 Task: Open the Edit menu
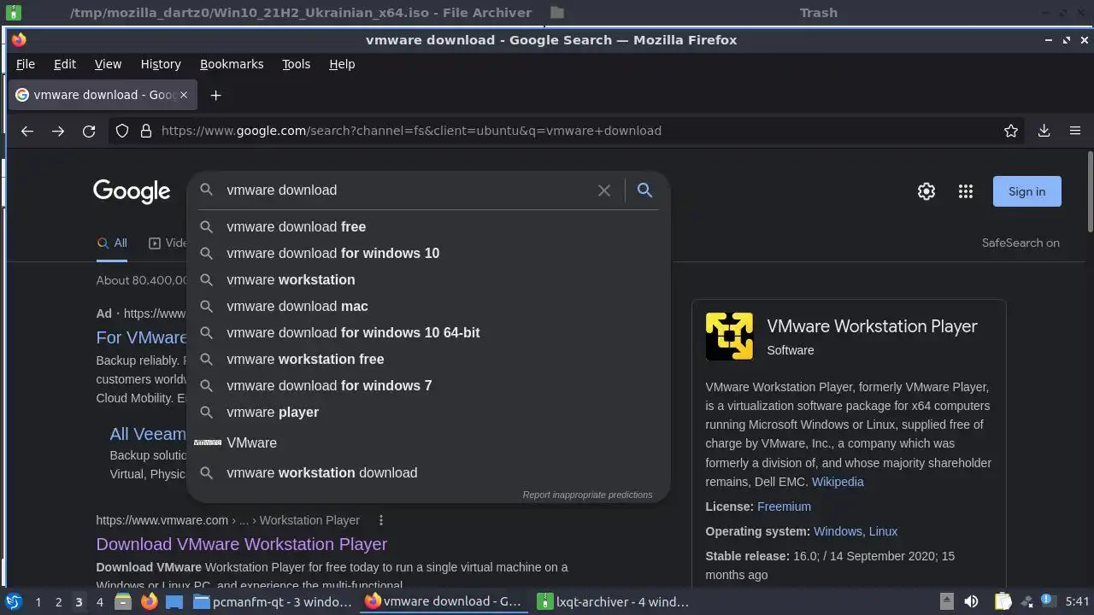tap(65, 64)
